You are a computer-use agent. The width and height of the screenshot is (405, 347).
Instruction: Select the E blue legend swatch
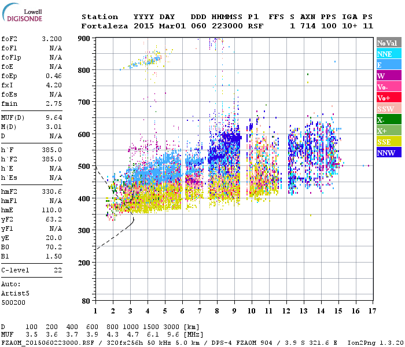(389, 65)
